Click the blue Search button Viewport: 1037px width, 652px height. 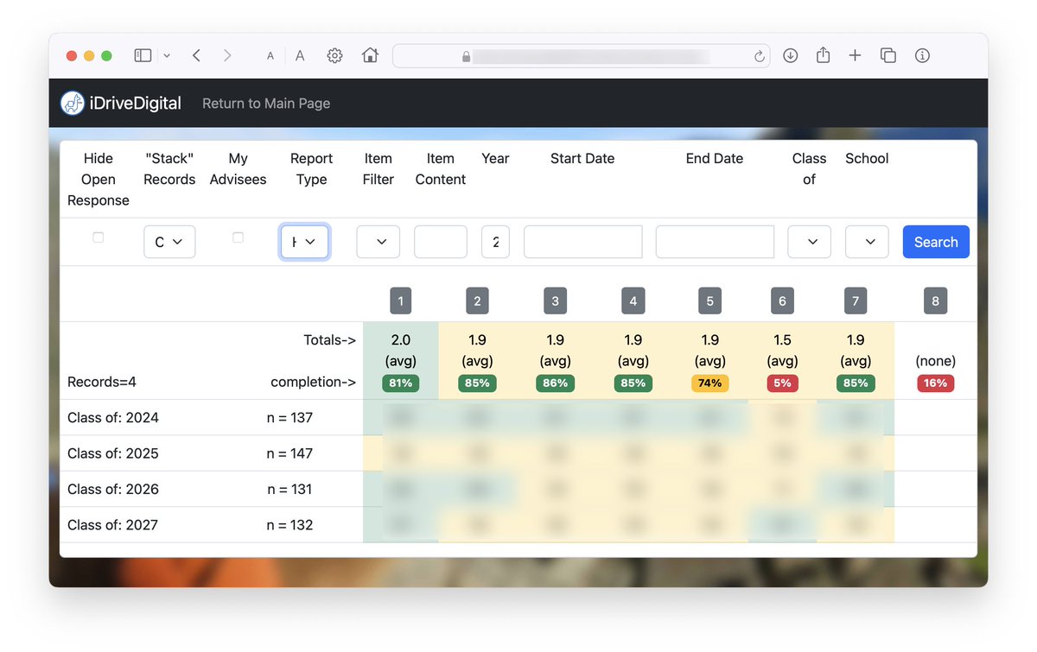pyautogui.click(x=936, y=242)
